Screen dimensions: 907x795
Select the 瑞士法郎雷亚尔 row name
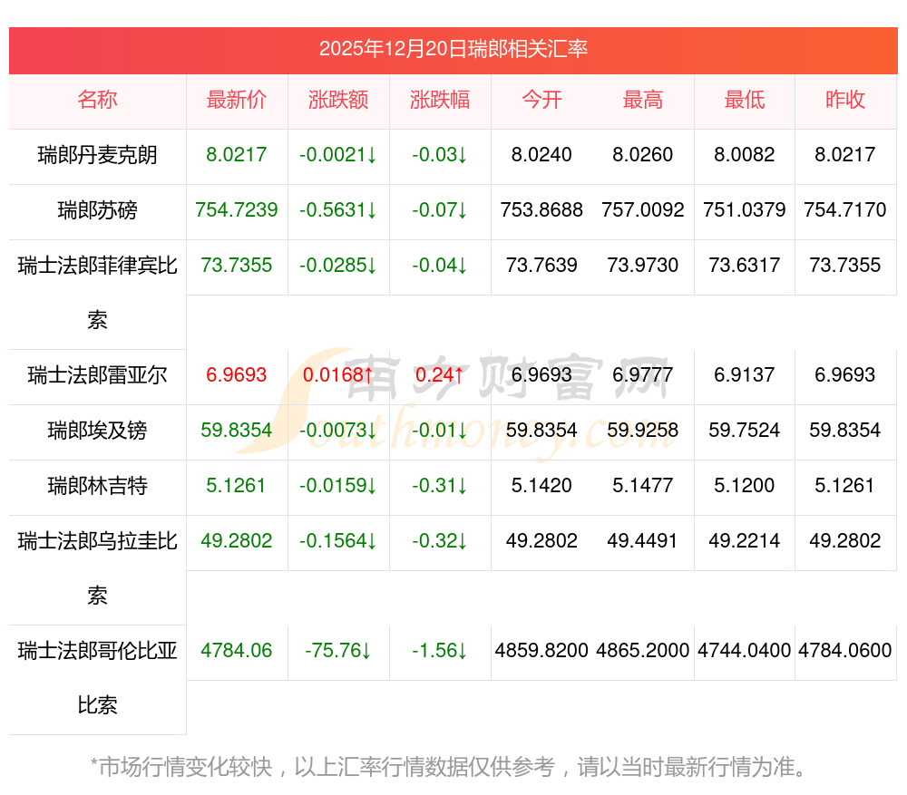(x=97, y=374)
